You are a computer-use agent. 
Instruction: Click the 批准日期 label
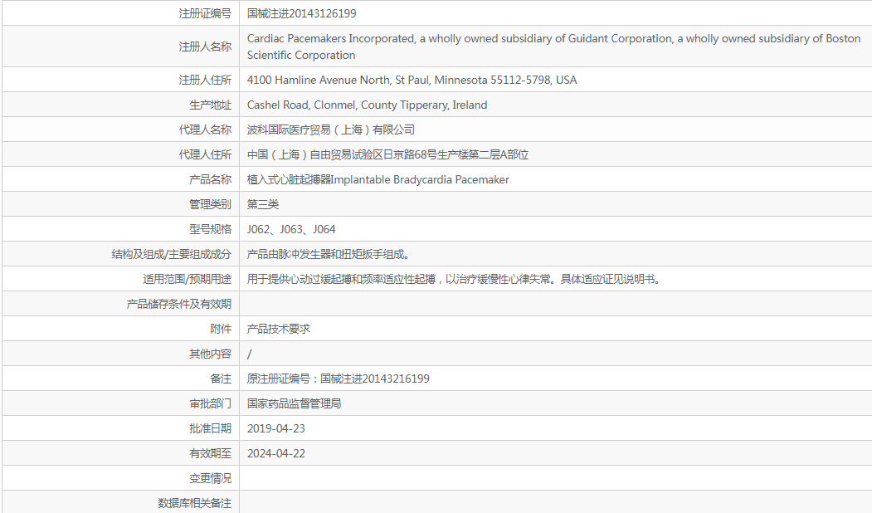[x=210, y=428]
